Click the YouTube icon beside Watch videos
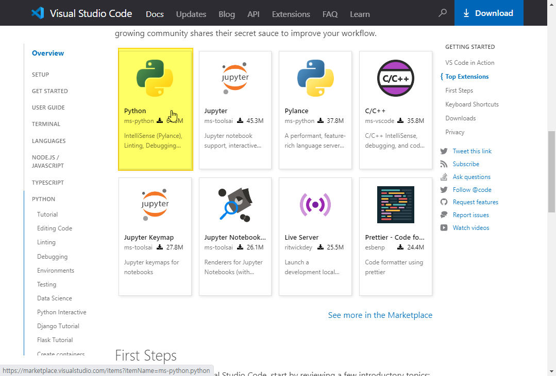Viewport: 556px width, 376px height. (444, 228)
